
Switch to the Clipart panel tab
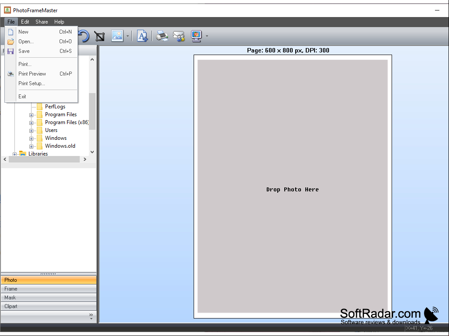(49, 306)
